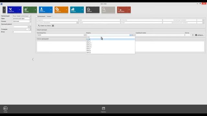Close the Модель dropdown with its arrow
207x116 pixels.
click(130, 35)
